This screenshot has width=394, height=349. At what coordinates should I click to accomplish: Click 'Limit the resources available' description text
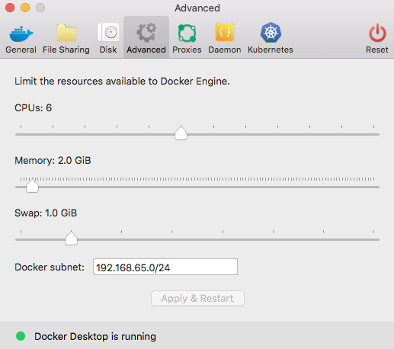click(122, 82)
